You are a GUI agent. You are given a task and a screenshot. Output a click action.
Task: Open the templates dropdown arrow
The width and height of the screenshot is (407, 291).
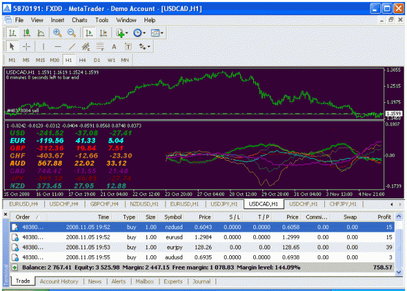162,33
